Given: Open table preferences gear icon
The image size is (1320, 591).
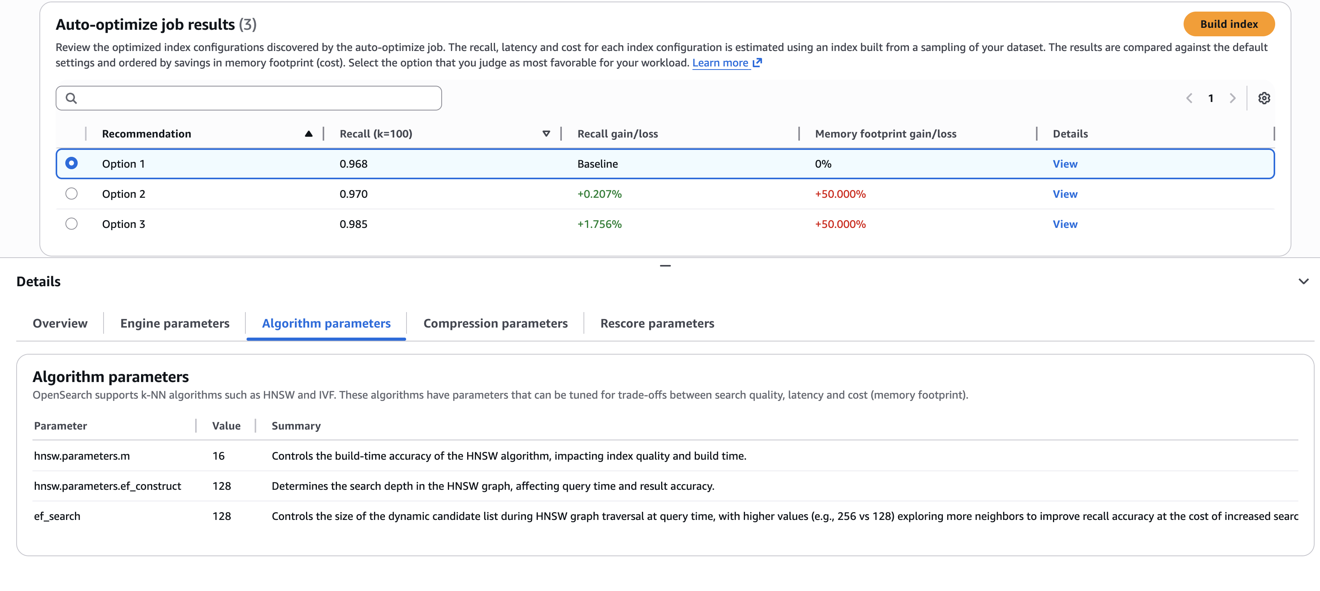Looking at the screenshot, I should [x=1264, y=98].
